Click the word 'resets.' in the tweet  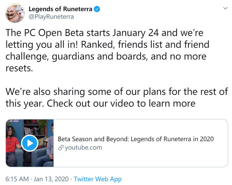19,68
